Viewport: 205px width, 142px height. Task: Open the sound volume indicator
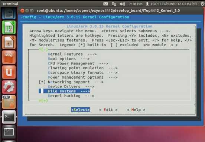pos(122,4)
